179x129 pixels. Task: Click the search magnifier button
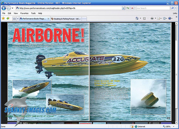[x=173, y=8]
